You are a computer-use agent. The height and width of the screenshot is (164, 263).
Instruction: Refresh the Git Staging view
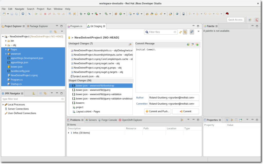pos(181,32)
